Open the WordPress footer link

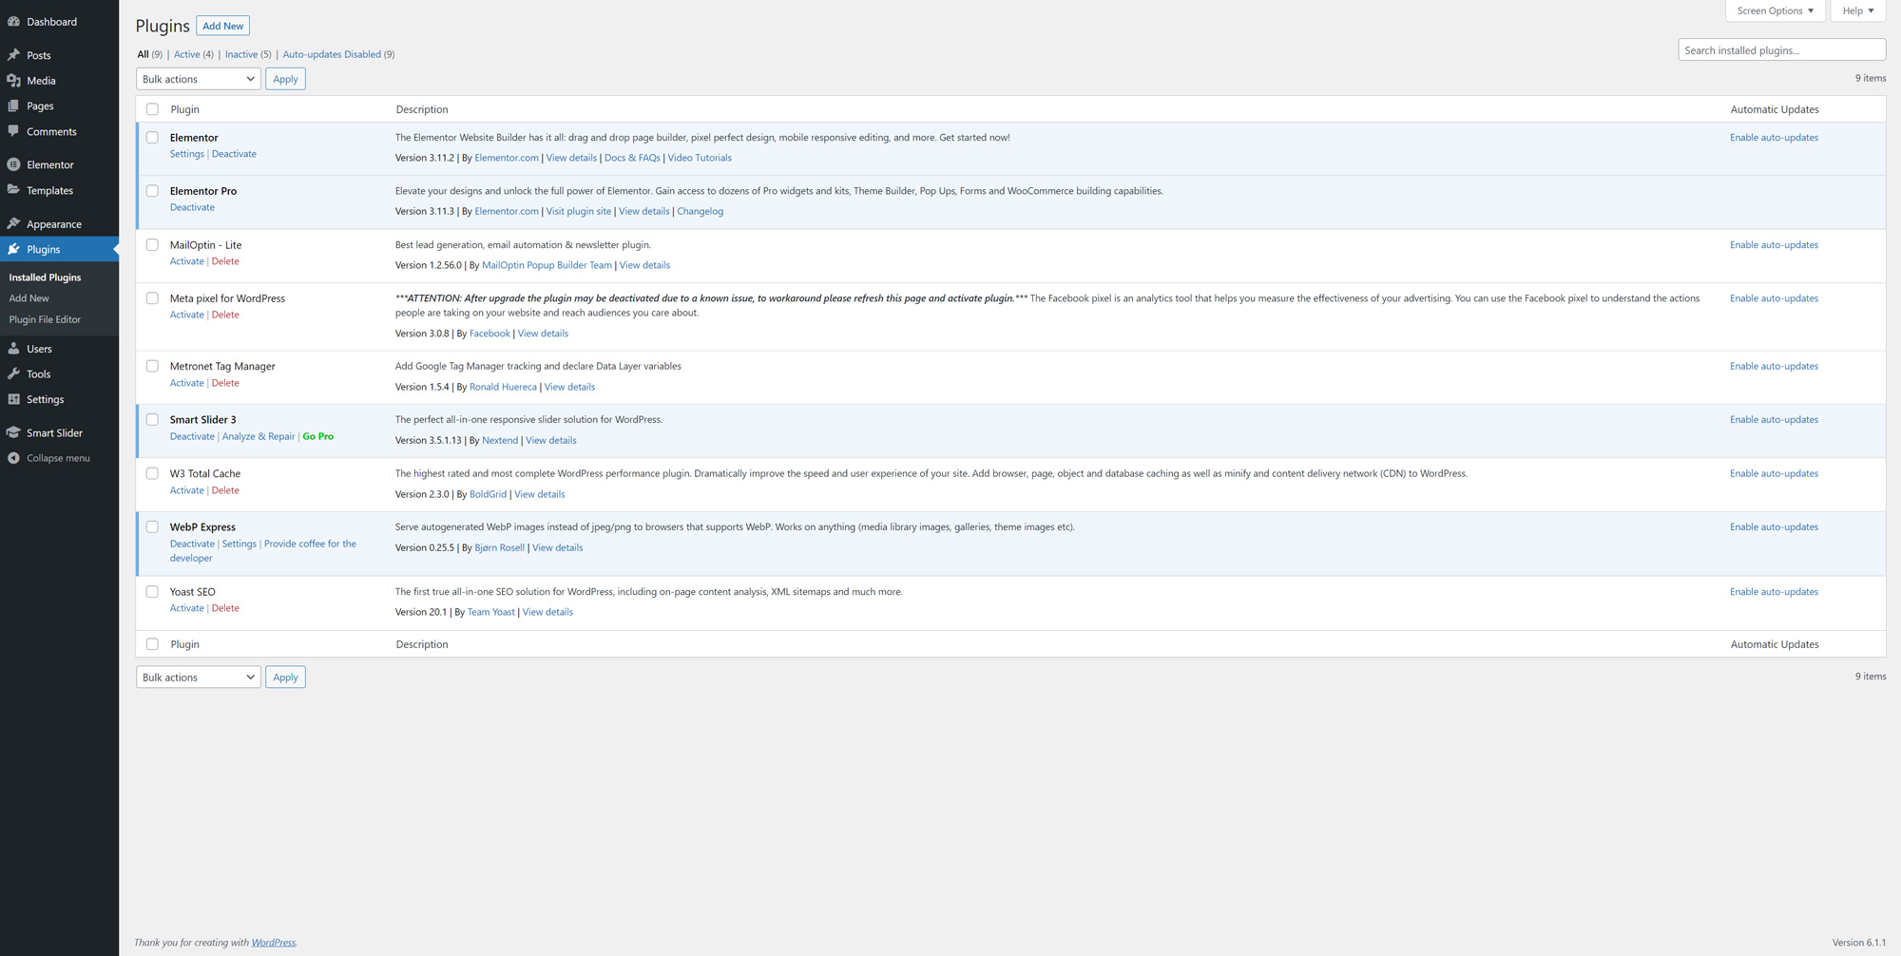[274, 943]
